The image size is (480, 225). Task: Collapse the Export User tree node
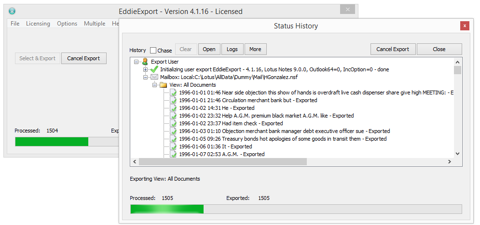(136, 62)
